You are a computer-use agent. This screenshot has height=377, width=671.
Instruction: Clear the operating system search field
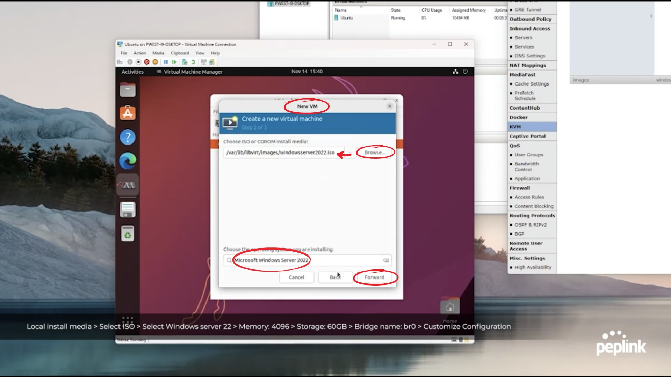click(386, 260)
